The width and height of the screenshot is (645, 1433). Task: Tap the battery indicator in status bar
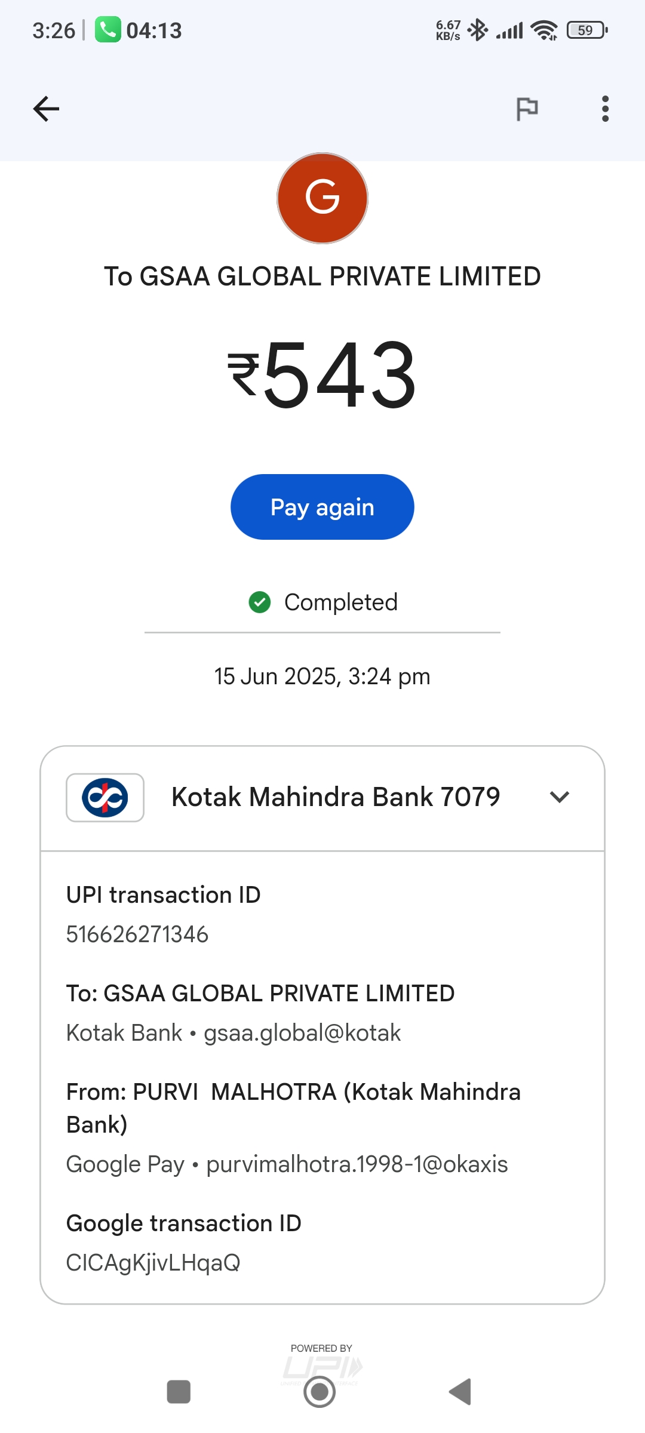(587, 30)
